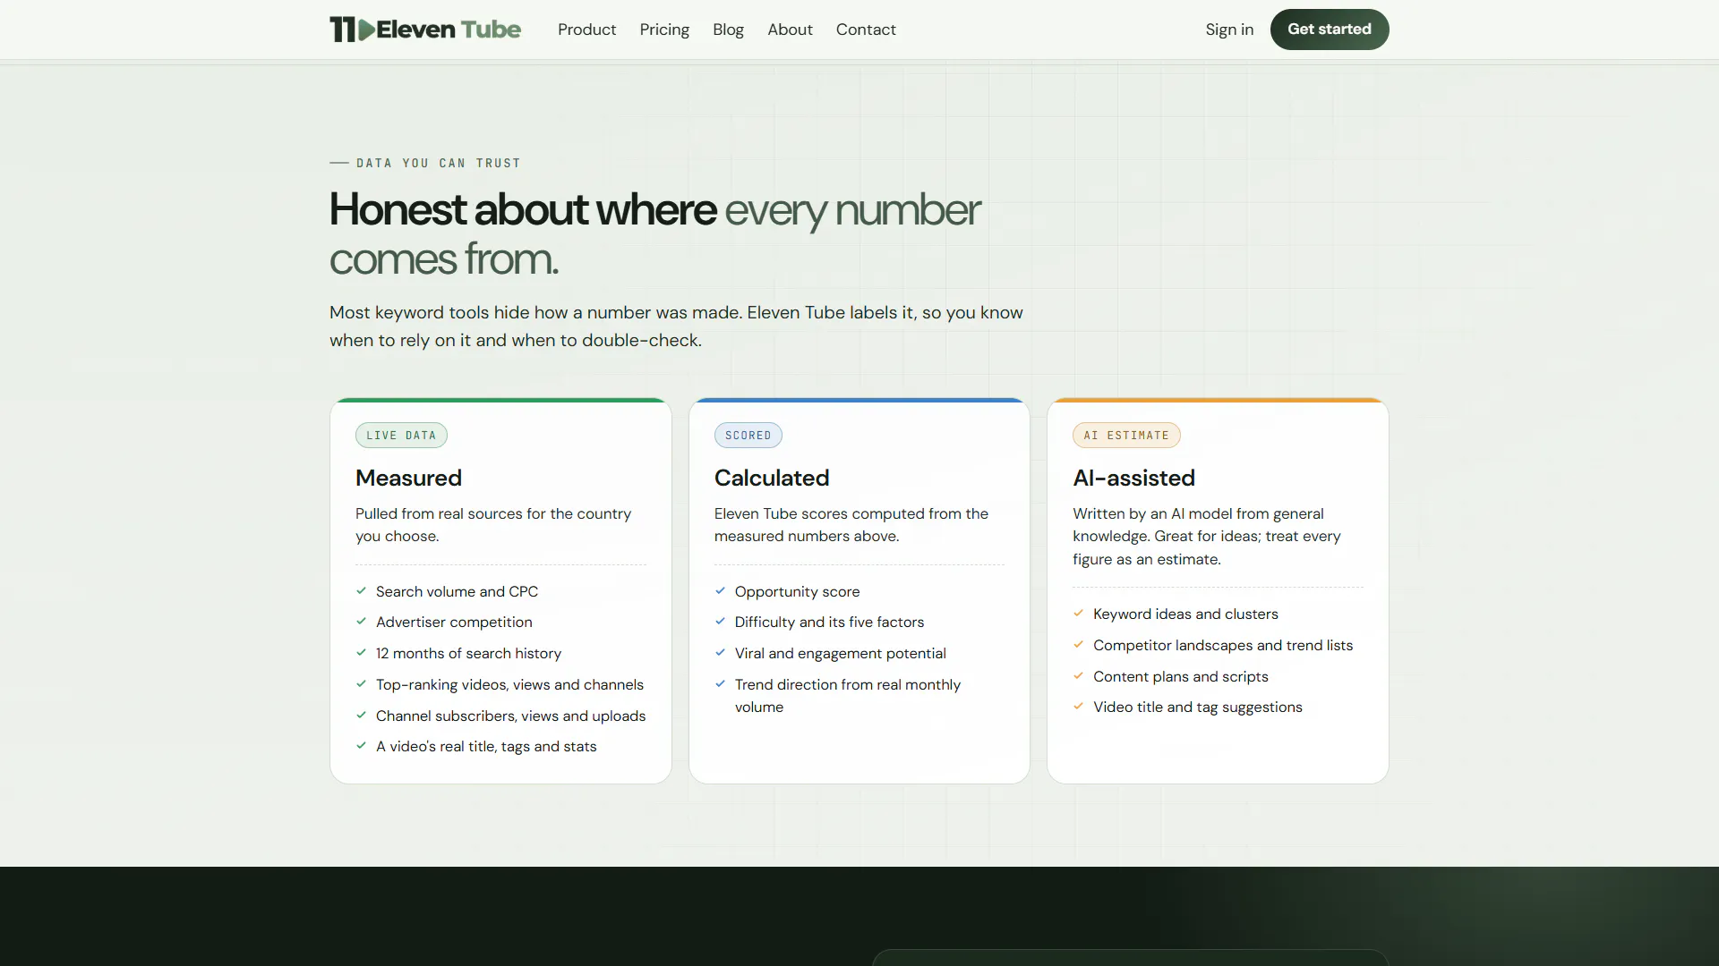Click the LIVE DATA badge
This screenshot has height=966, width=1719.
[401, 436]
